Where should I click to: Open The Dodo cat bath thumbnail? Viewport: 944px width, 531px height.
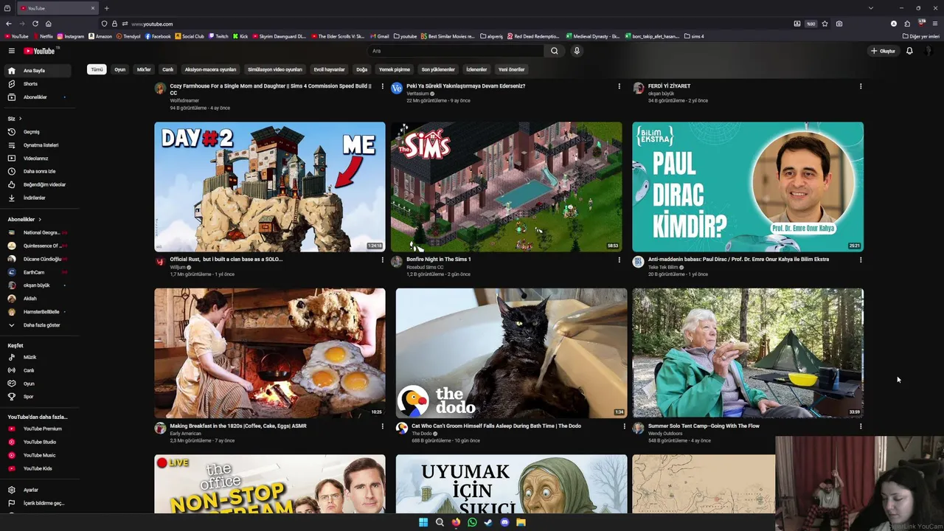[511, 353]
